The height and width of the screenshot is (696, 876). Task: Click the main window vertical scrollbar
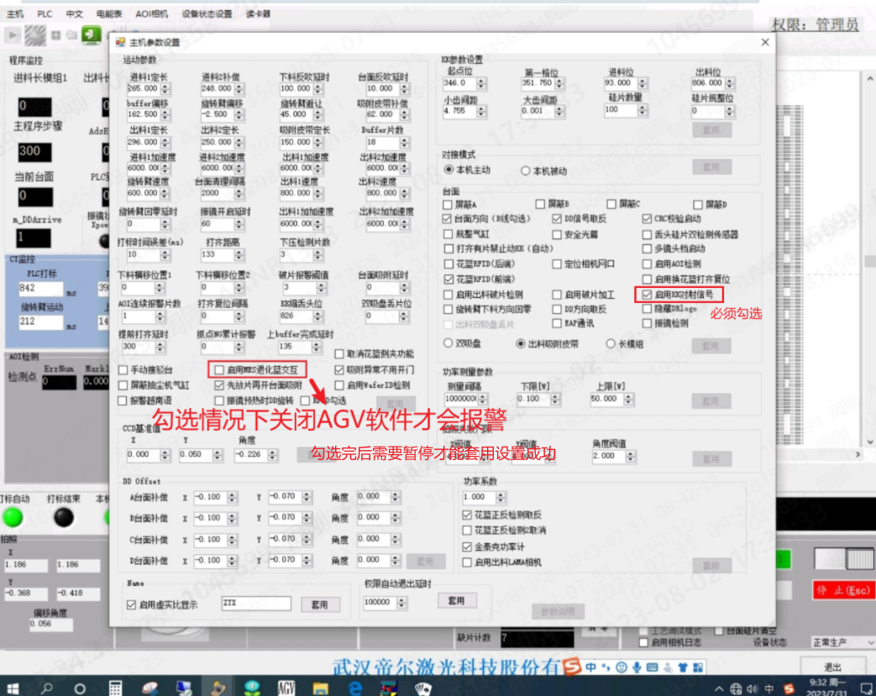(x=870, y=260)
